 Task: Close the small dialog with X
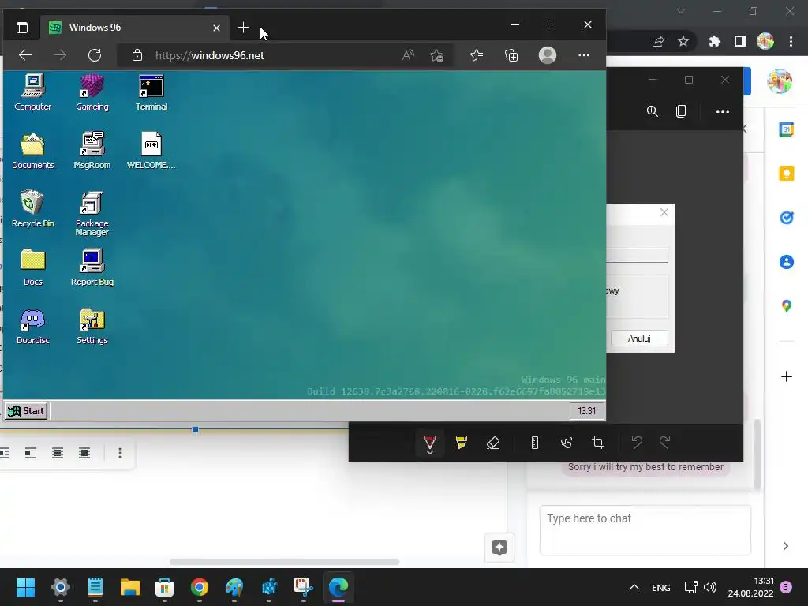664,212
